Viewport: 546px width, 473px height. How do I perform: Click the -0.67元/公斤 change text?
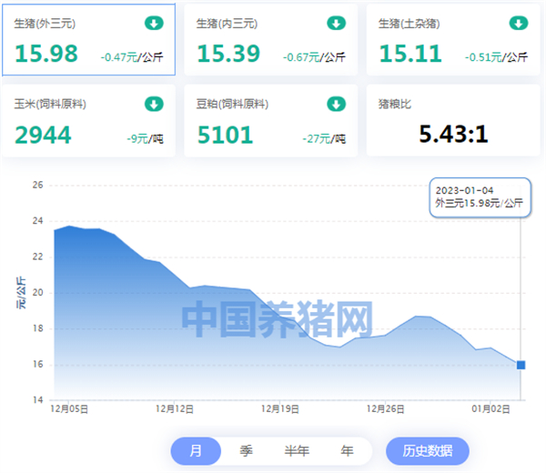click(314, 57)
